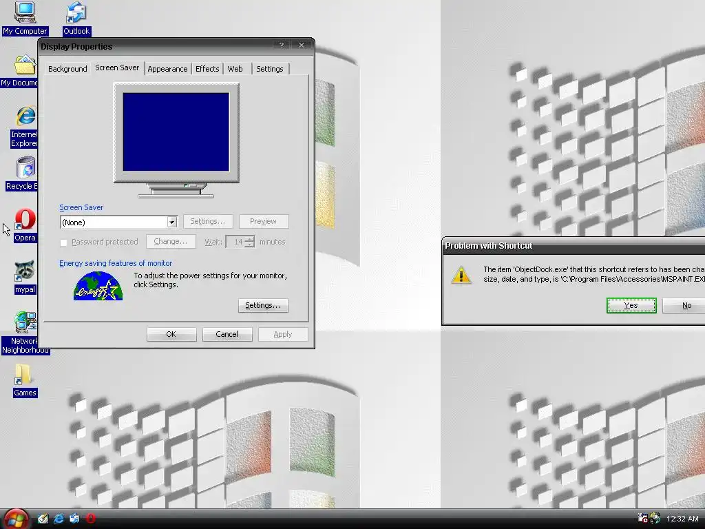Click the 'Screen Saver' group label
This screenshot has width=705, height=529.
(81, 207)
